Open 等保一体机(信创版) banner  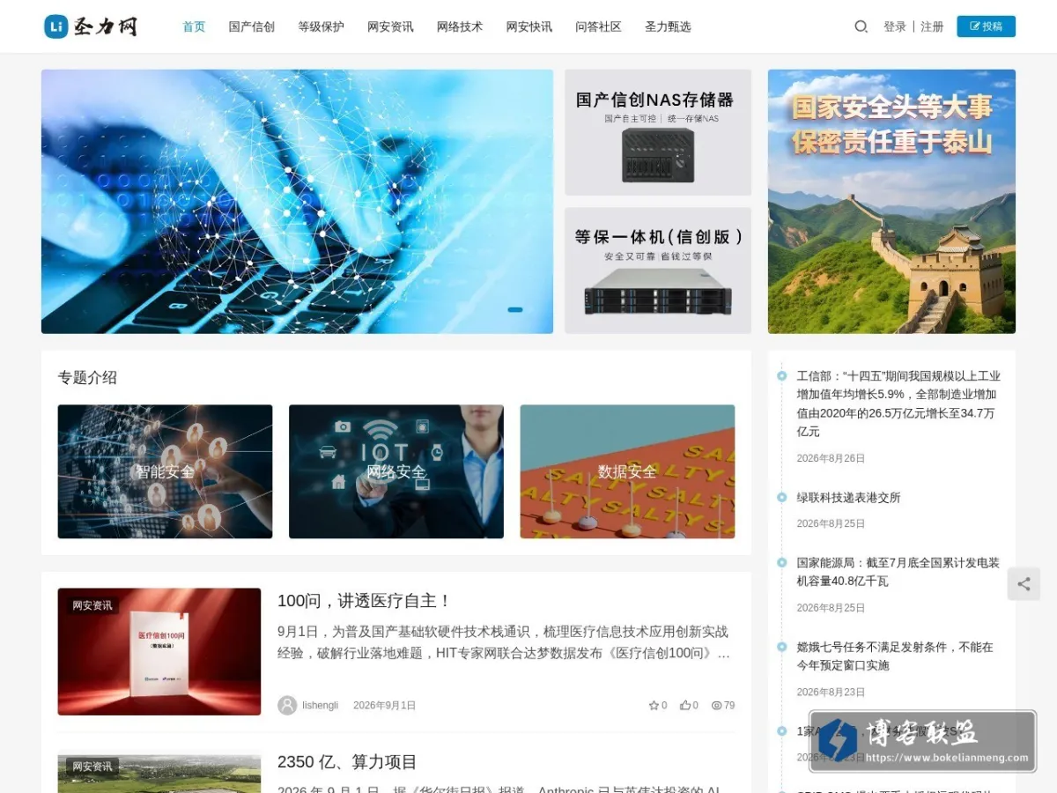coord(658,271)
